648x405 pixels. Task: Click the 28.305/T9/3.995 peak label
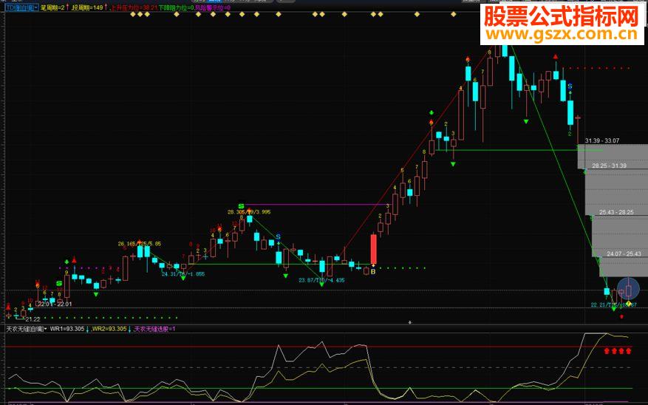tap(249, 212)
